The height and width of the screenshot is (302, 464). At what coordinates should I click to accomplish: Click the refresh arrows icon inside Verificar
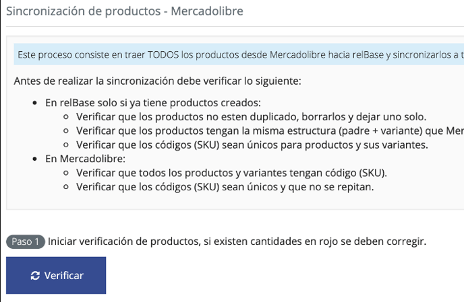click(x=35, y=276)
